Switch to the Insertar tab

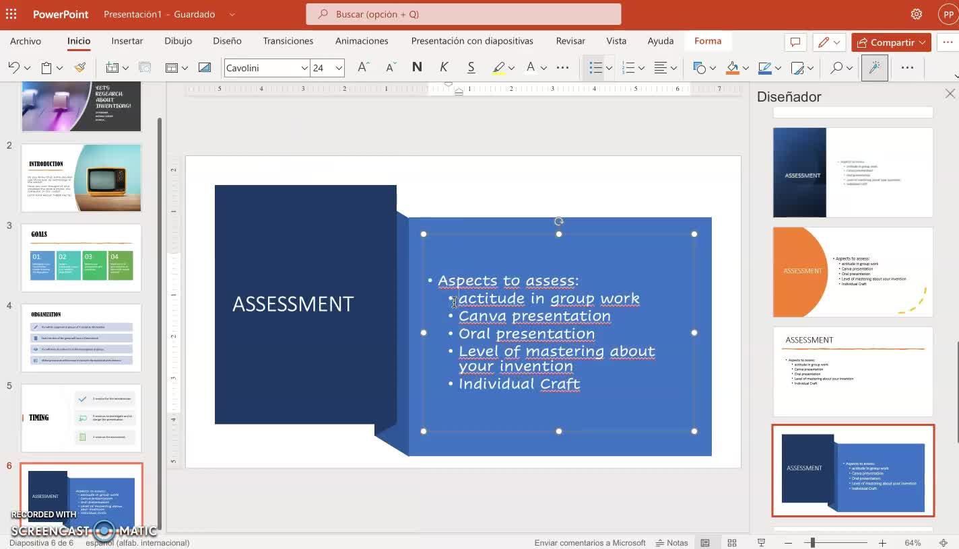pos(127,41)
